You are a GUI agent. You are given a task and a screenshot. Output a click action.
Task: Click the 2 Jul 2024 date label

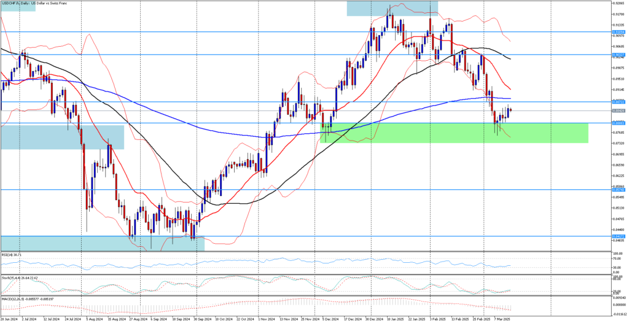coord(29,320)
